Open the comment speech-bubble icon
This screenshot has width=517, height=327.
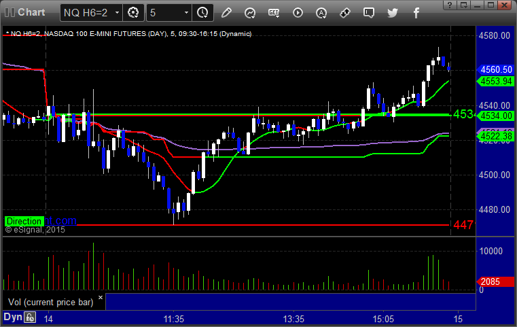click(369, 13)
